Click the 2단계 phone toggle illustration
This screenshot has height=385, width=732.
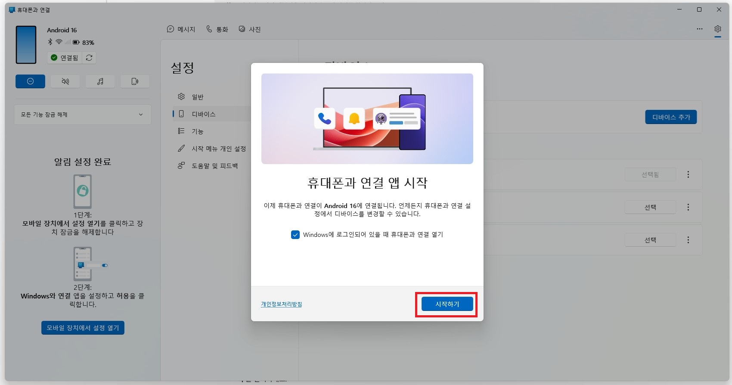[90, 264]
